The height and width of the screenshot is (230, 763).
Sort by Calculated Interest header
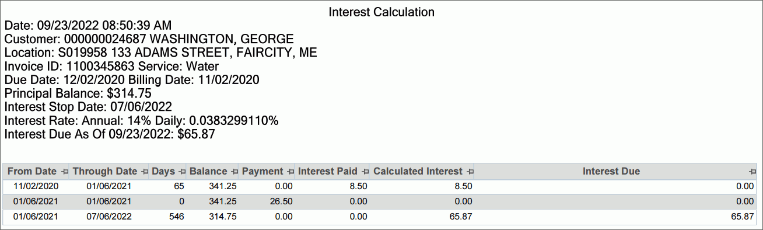tap(418, 172)
